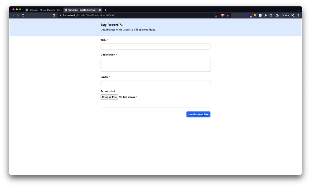Click into the Description textarea
This screenshot has height=187, width=311.
tap(155, 65)
